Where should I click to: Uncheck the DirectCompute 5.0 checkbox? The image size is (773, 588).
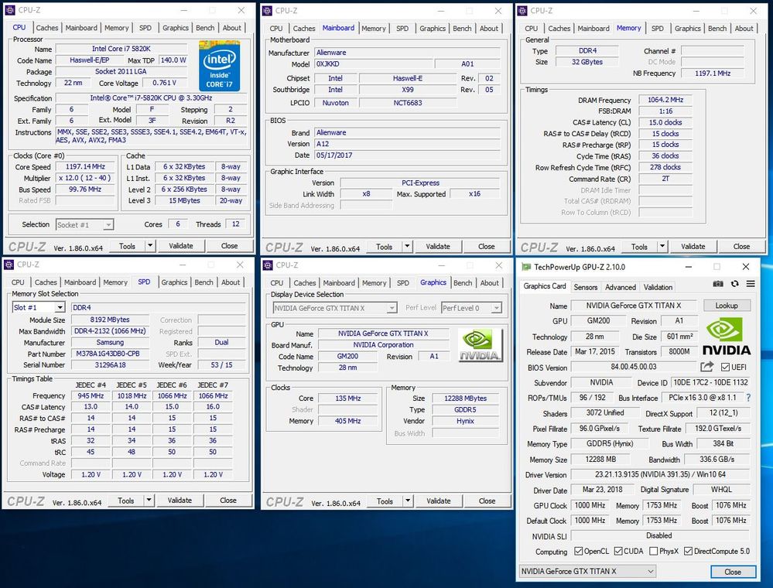click(x=687, y=551)
